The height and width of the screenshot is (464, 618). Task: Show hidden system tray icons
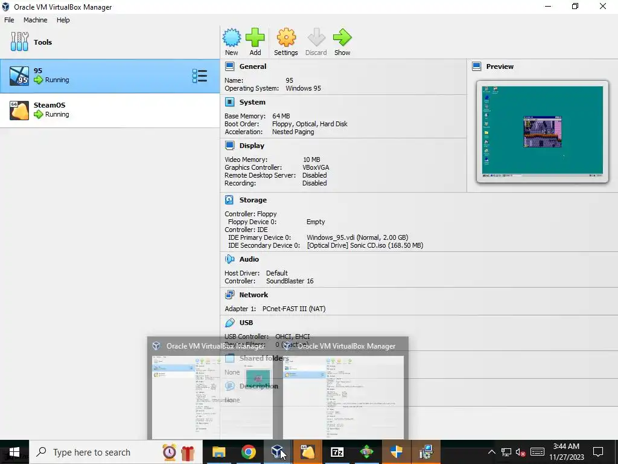(491, 452)
